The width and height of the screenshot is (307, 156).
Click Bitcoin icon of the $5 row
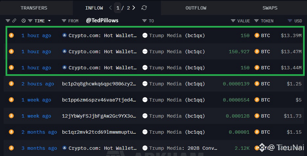coord(11,100)
